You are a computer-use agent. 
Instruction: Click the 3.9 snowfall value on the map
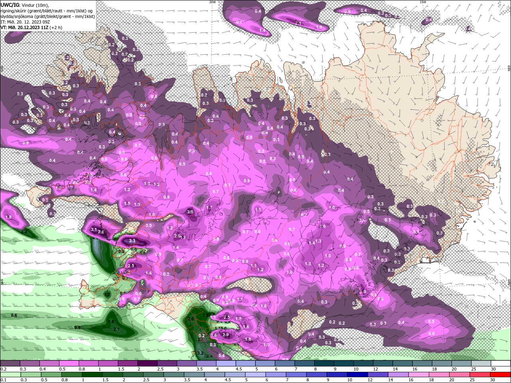(190, 212)
